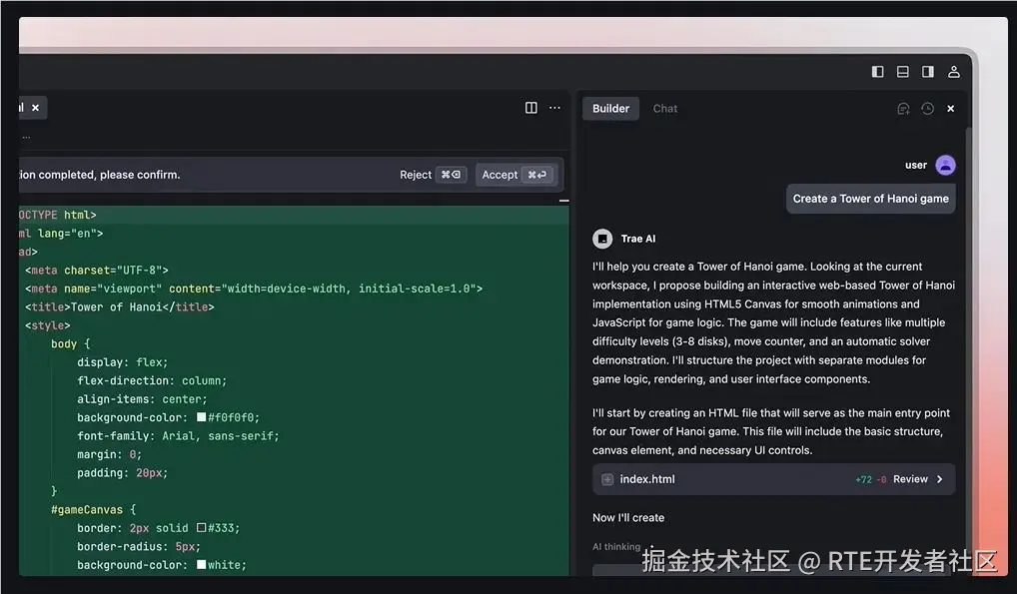
Task: Click the 'Now I'll create' text
Action: point(628,517)
